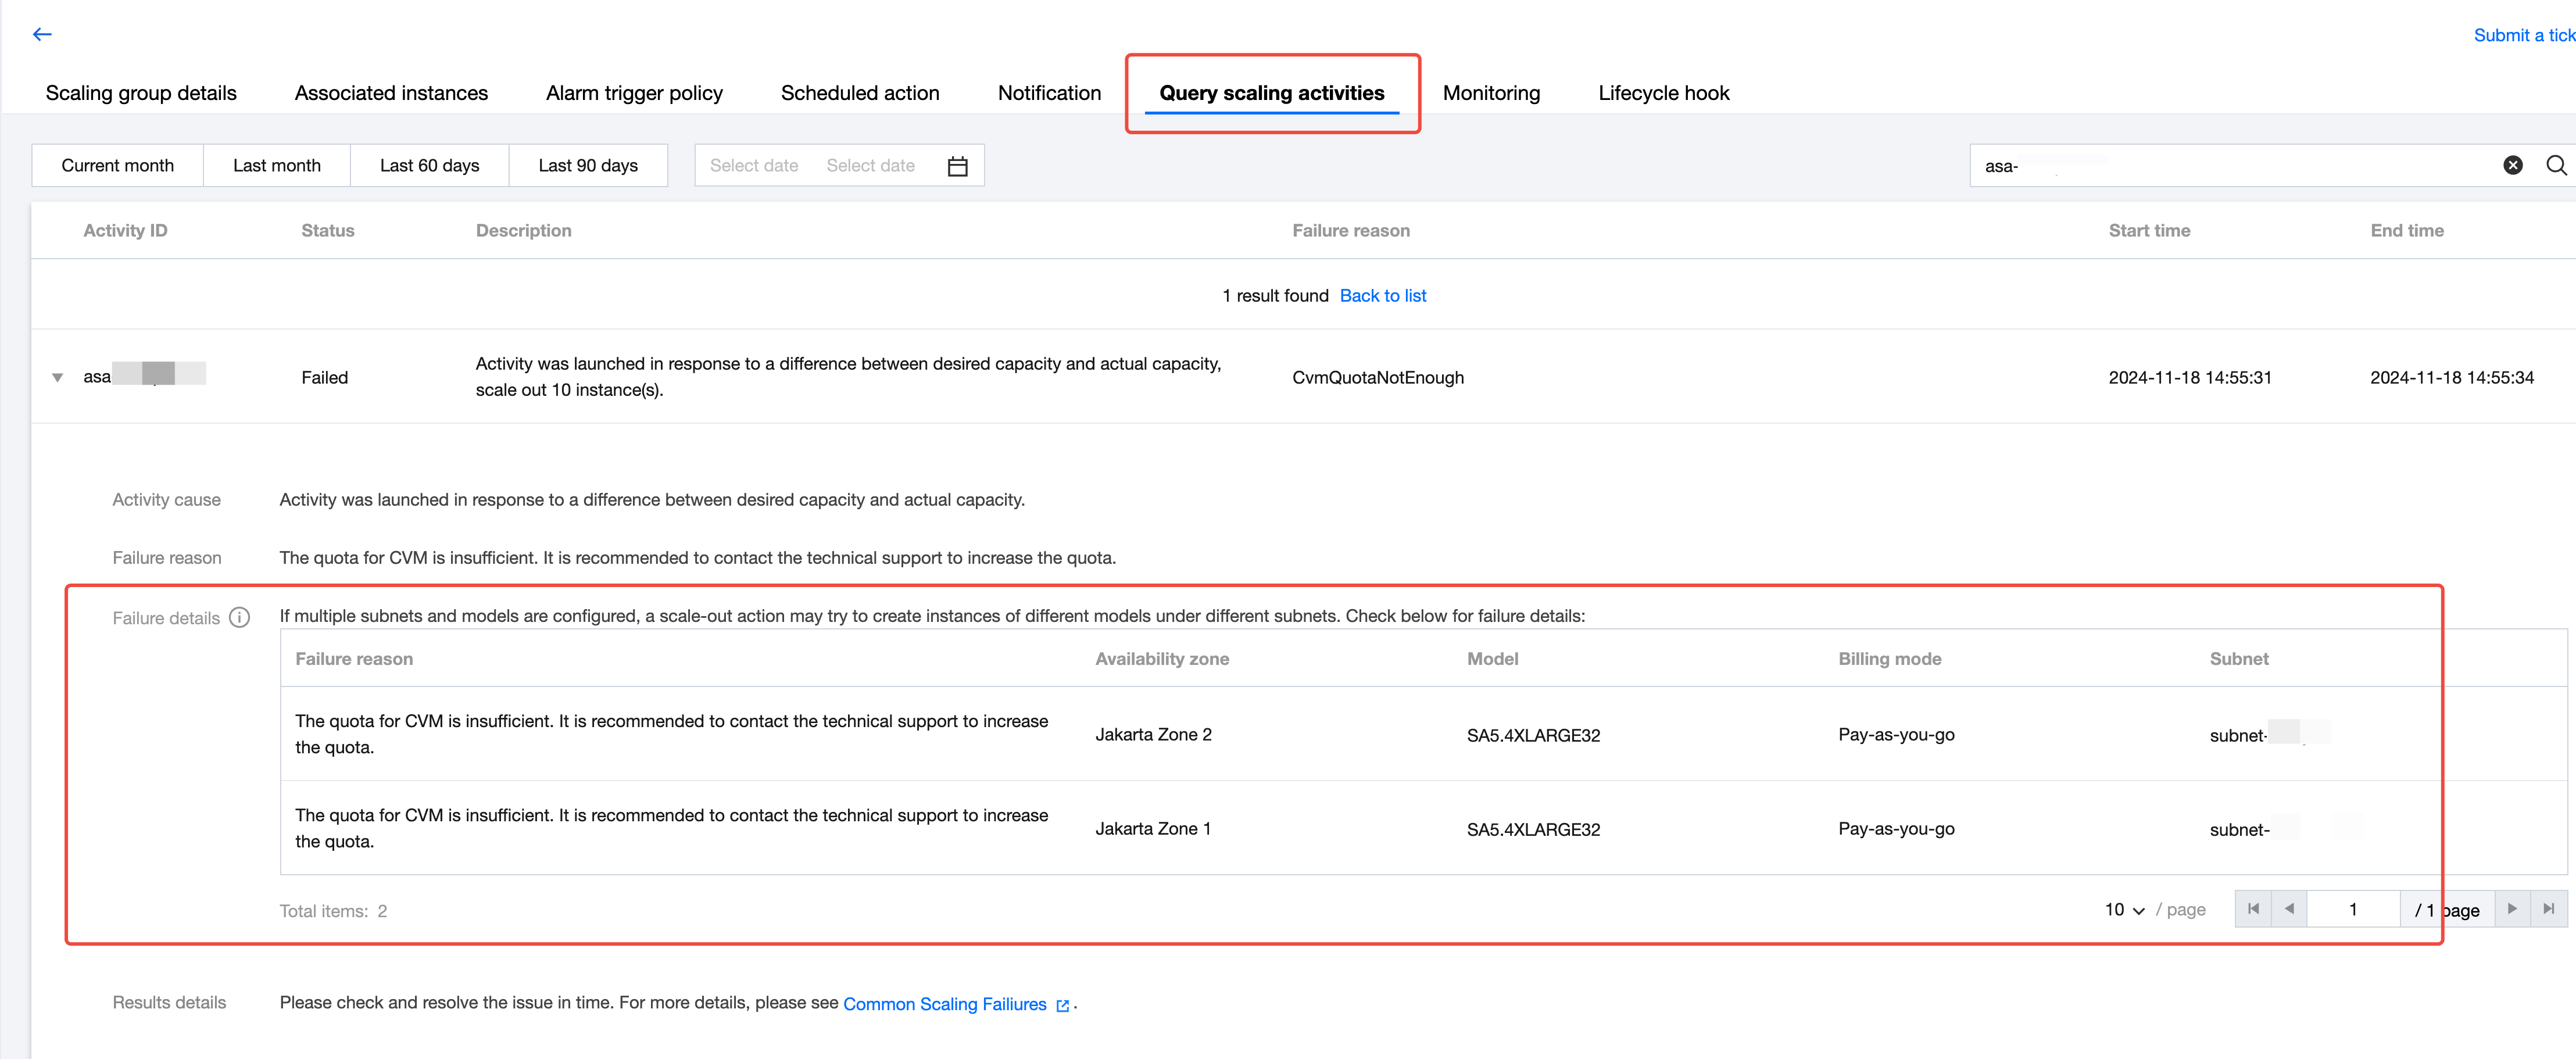Go to the previous page
This screenshot has width=2576, height=1059.
2289,909
